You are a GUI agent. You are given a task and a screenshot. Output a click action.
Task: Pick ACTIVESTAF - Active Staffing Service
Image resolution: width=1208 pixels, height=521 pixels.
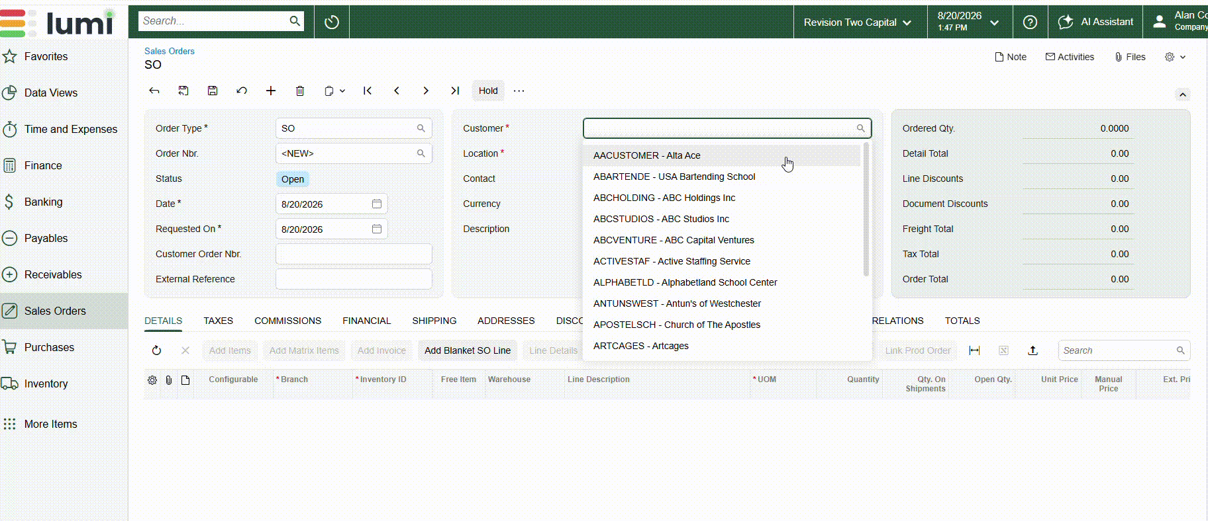pos(721,261)
